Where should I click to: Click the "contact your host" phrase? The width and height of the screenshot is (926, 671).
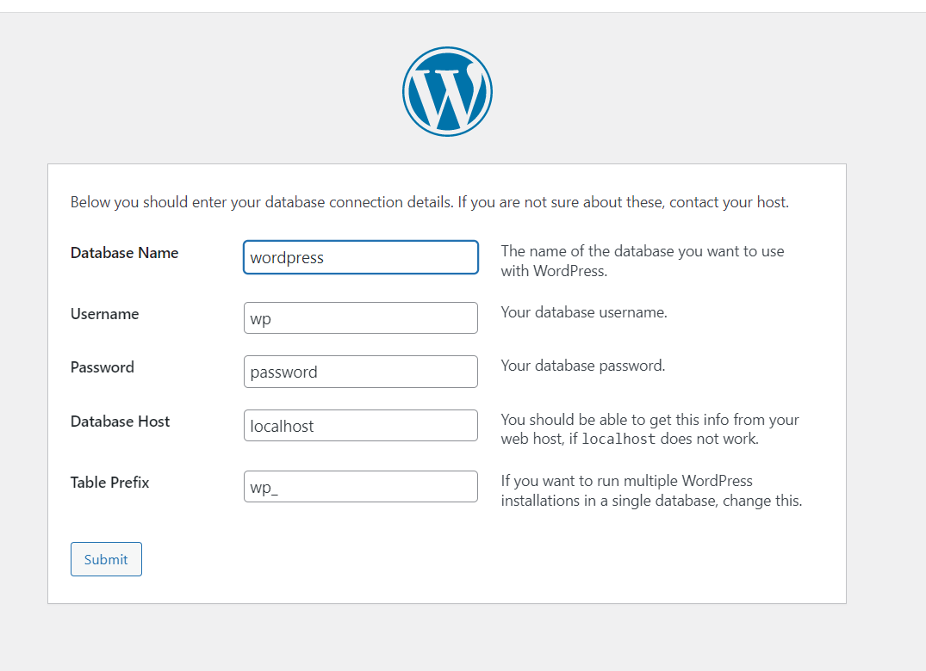727,203
